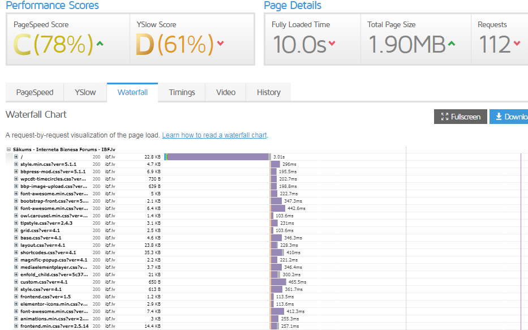Expand the style.min.css?ver=5.1.1 request row
The height and width of the screenshot is (330, 528).
coord(16,164)
